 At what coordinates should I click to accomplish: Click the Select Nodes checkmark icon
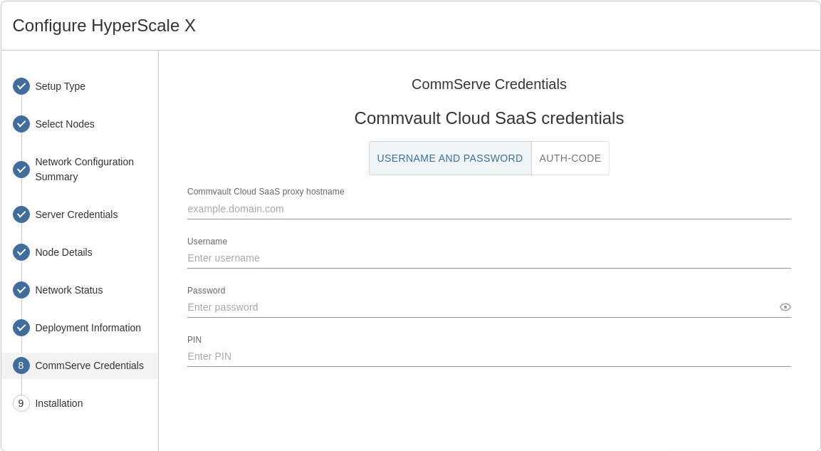(x=21, y=124)
